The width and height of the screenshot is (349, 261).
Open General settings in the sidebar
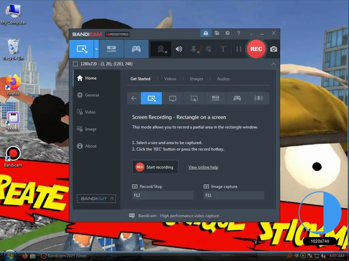pyautogui.click(x=96, y=95)
